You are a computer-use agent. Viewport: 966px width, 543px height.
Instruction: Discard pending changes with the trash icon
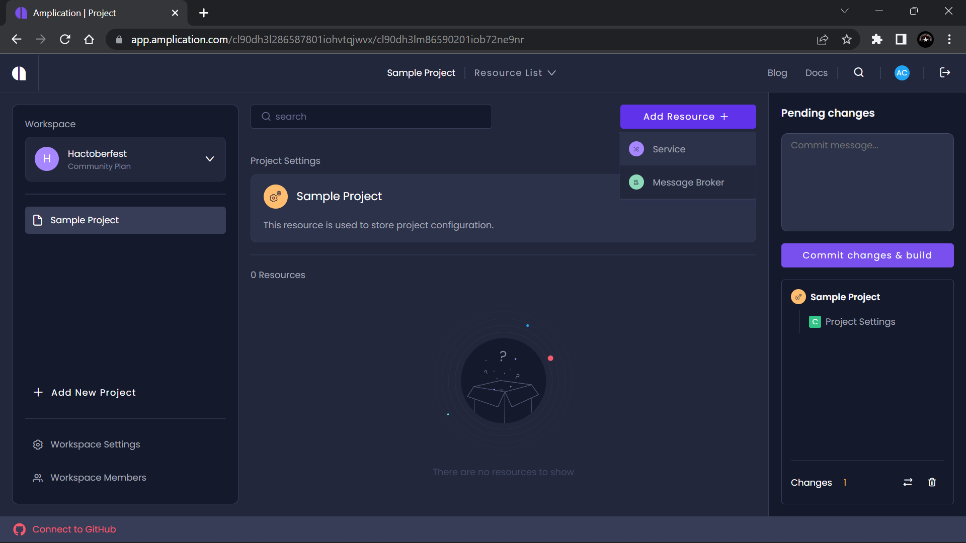click(932, 482)
